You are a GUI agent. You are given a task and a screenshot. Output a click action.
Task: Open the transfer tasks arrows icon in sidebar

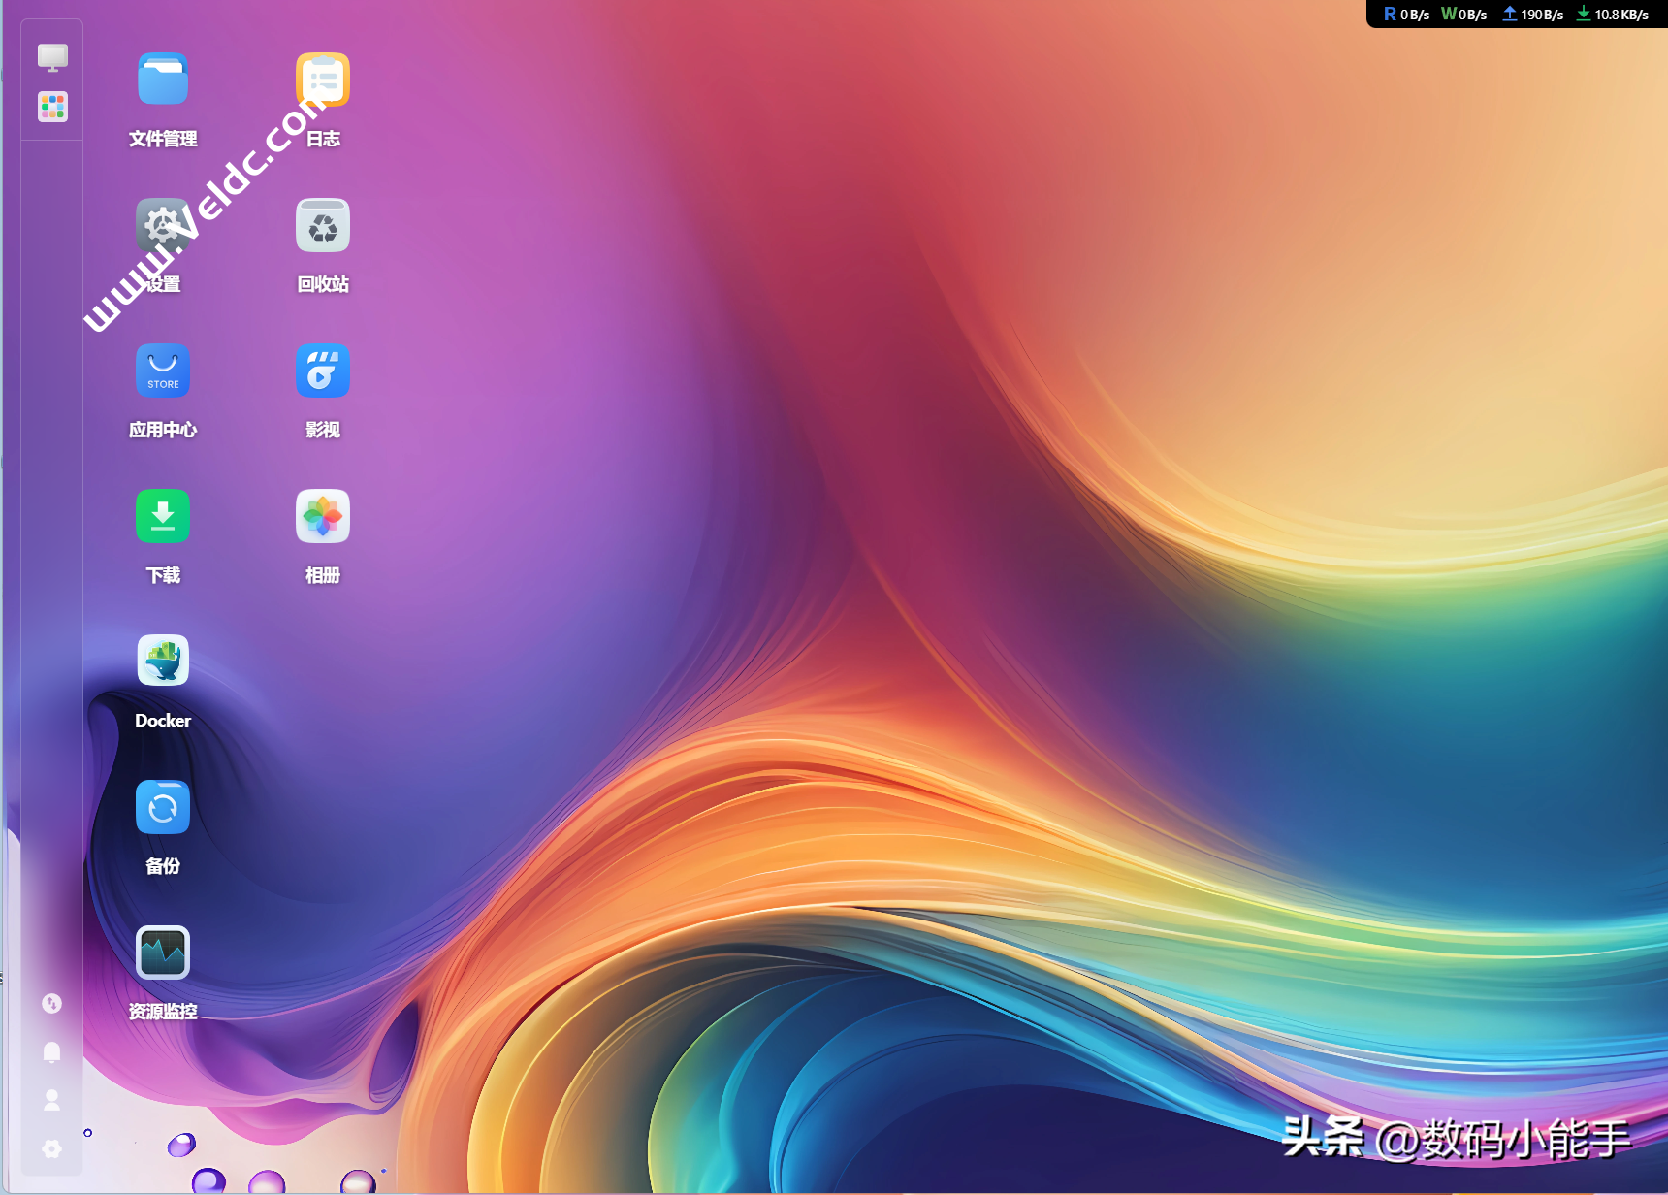[52, 1003]
